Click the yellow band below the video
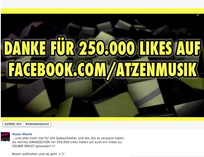The height and width of the screenshot is (157, 204). coord(102,119)
